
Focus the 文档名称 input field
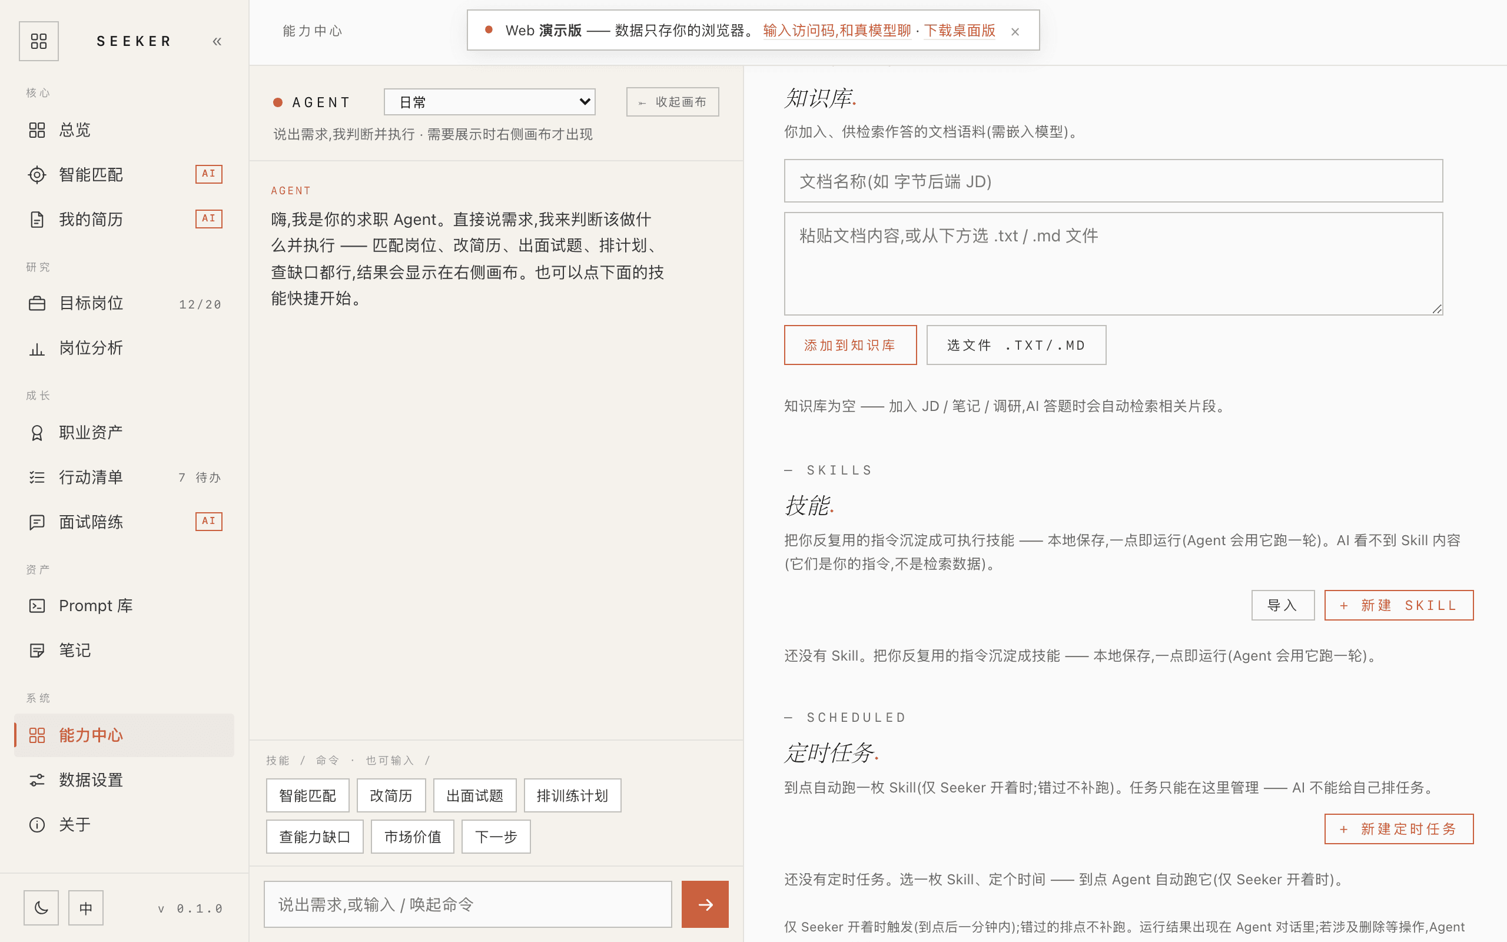point(1113,181)
